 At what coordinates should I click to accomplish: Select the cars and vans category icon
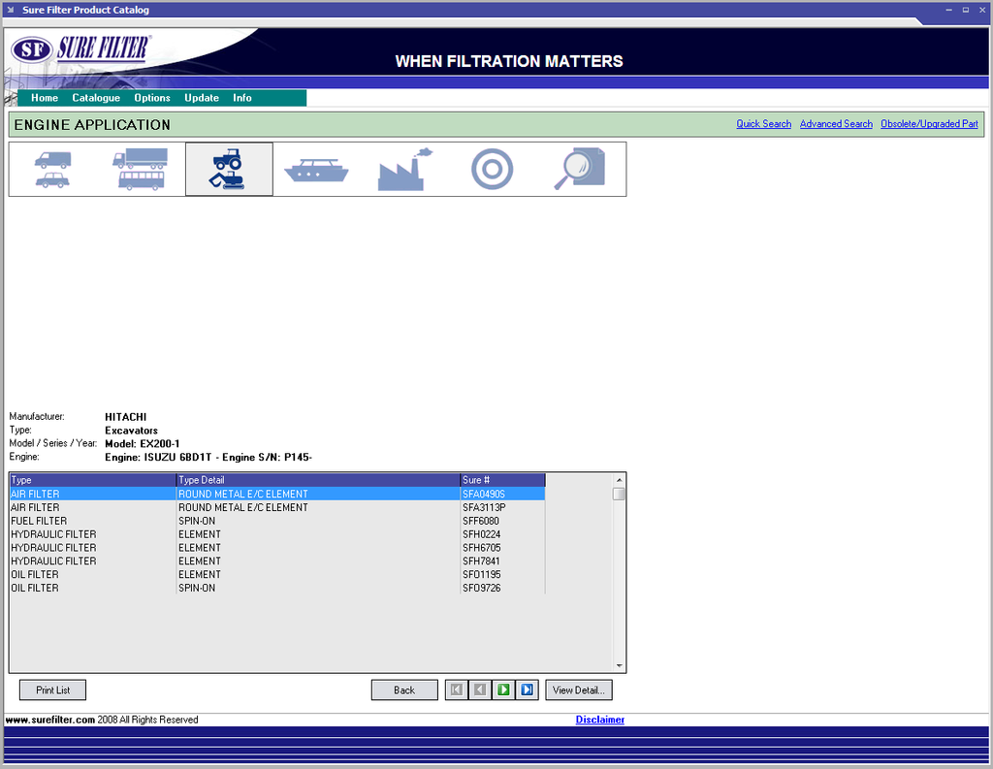pos(52,169)
